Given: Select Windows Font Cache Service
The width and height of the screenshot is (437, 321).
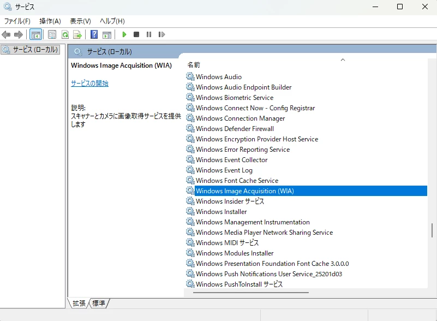Looking at the screenshot, I should 237,181.
